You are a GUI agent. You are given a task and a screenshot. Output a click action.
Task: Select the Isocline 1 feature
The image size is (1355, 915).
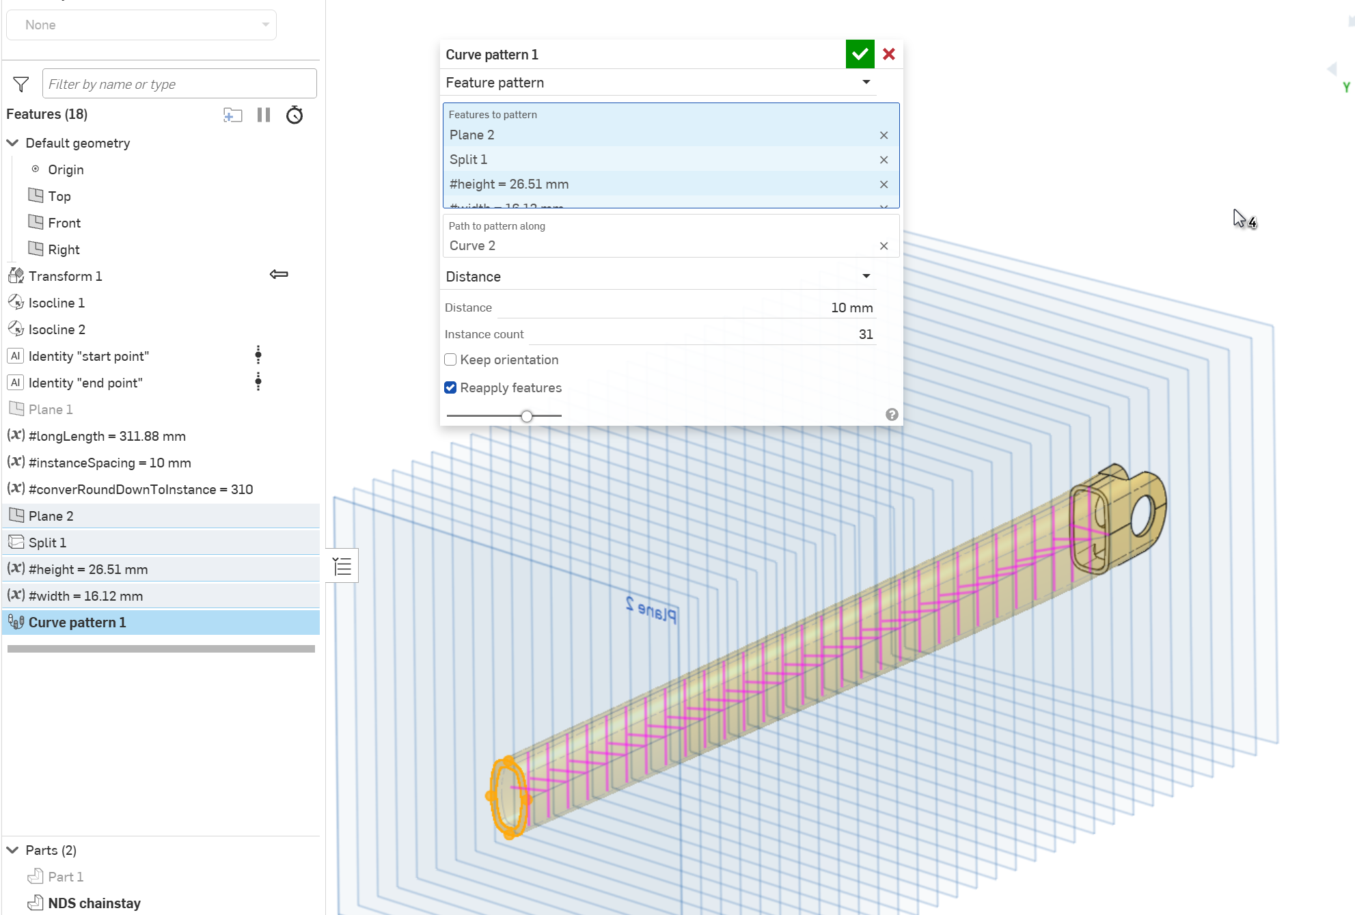[x=56, y=303]
